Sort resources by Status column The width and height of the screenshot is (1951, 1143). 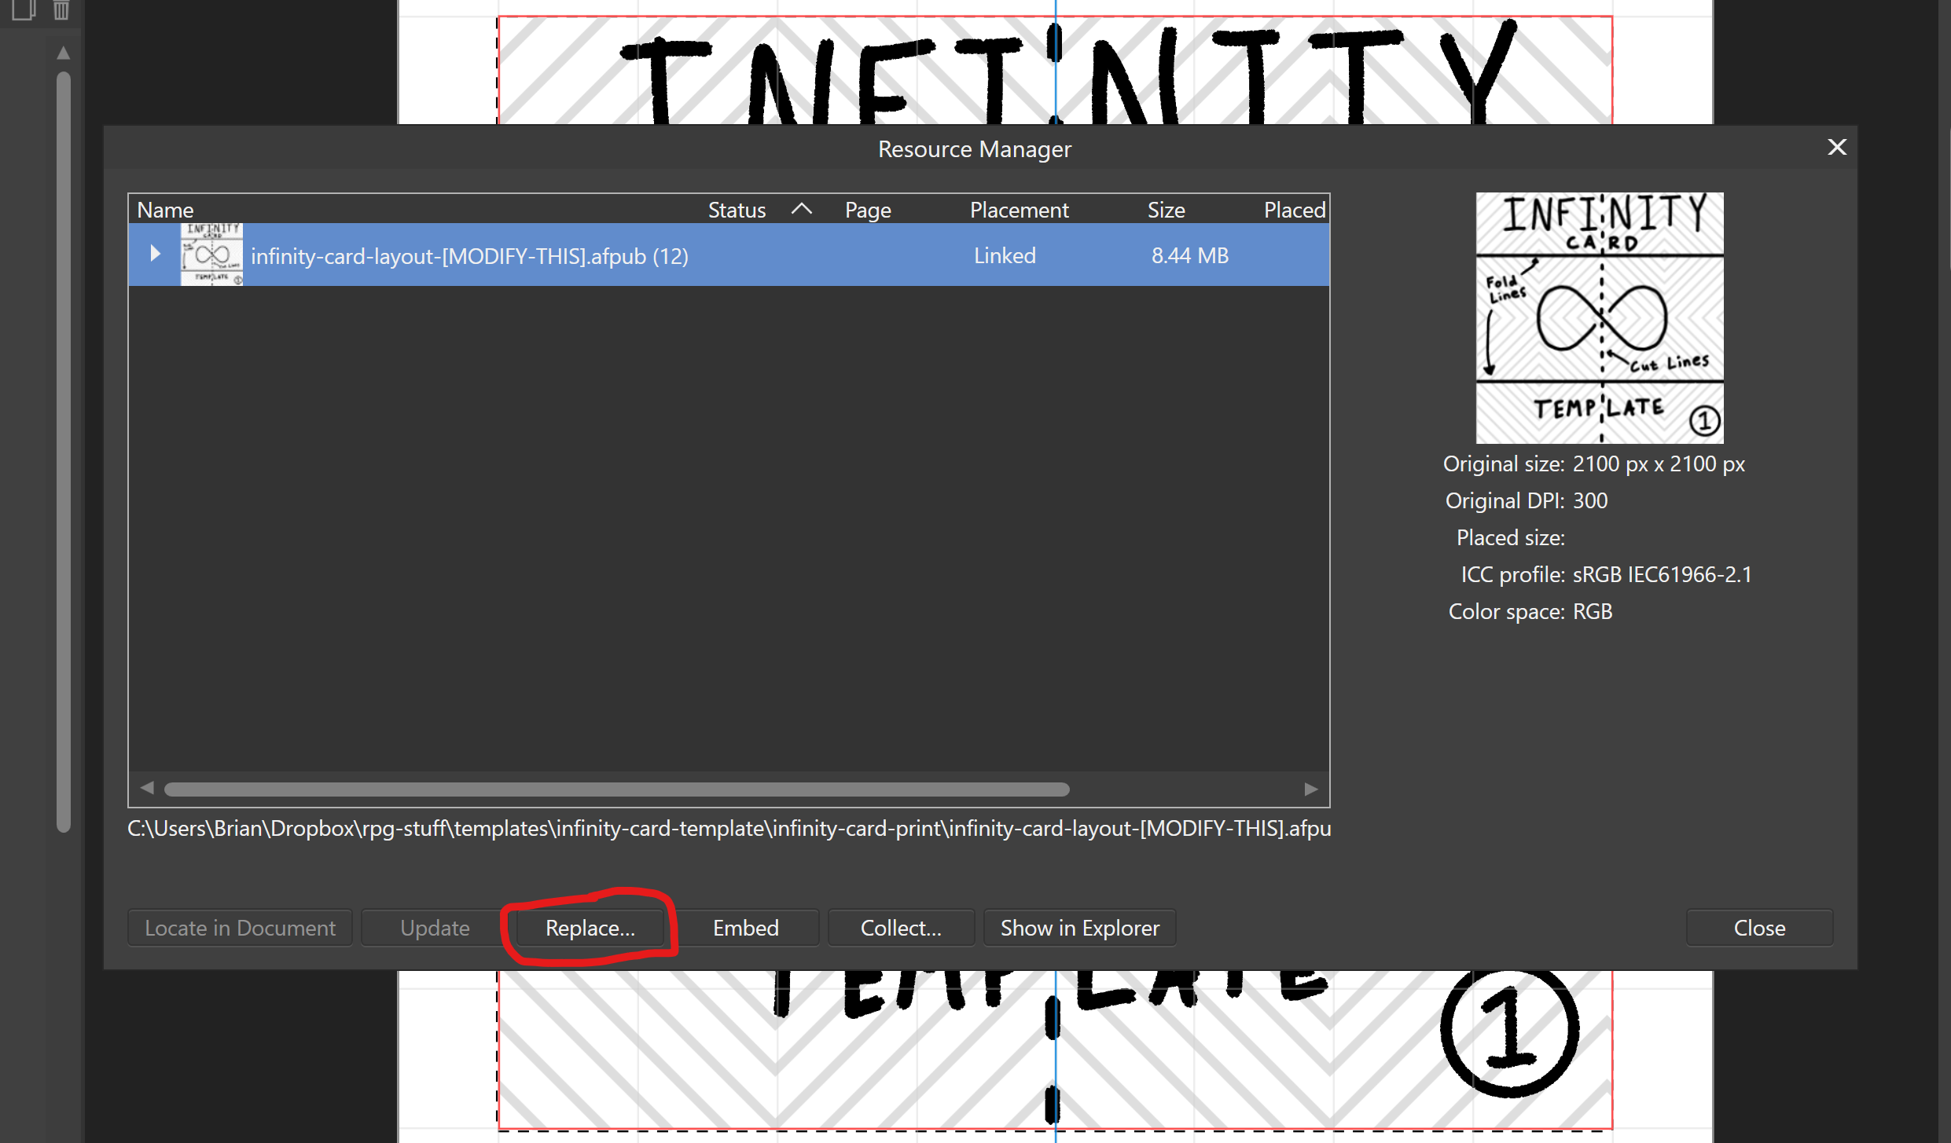[737, 210]
